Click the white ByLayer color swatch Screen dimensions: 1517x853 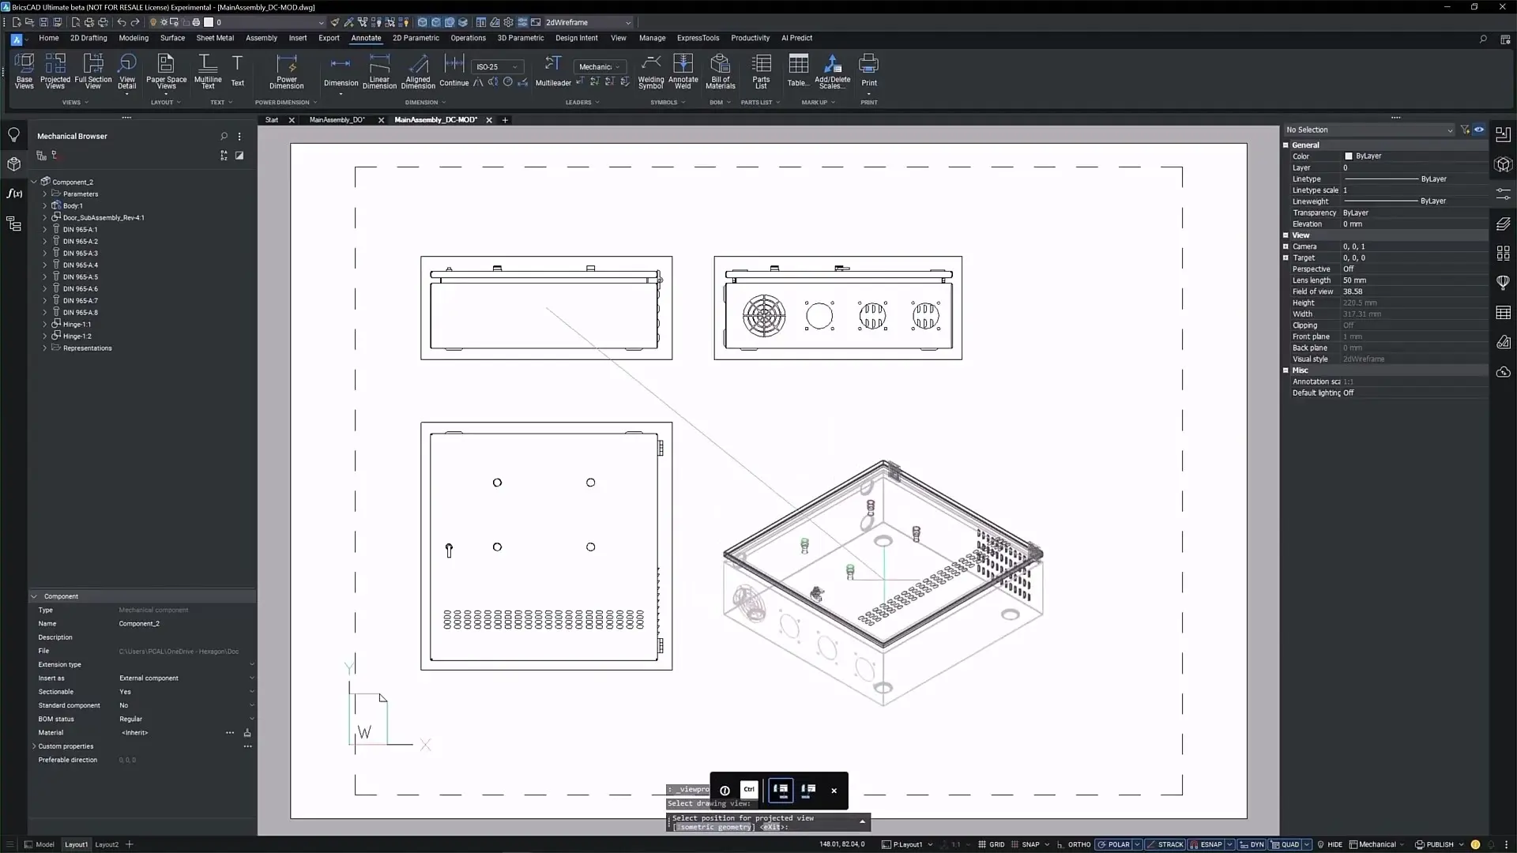click(x=1349, y=156)
